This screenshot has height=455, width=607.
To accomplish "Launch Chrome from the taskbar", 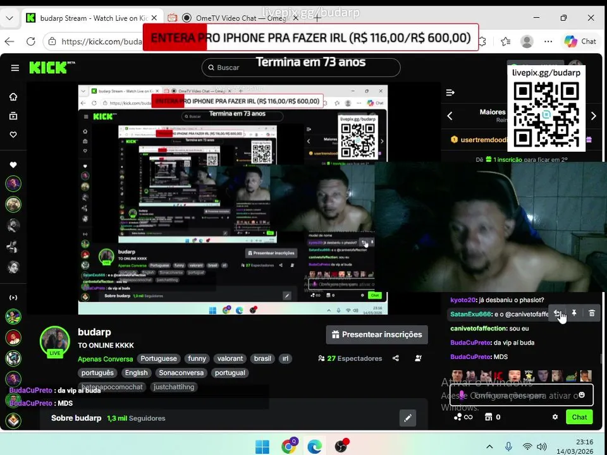I will (289, 446).
